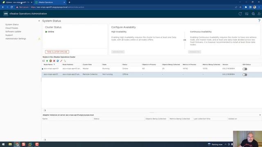Click the Not running state cell
Screen dimensions: 262x147
pyautogui.click(x=107, y=74)
